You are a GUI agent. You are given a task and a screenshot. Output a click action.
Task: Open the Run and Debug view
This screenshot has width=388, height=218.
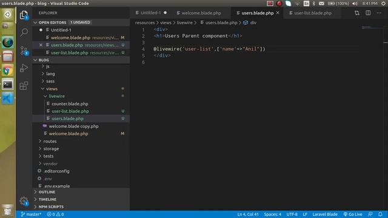tap(24, 68)
